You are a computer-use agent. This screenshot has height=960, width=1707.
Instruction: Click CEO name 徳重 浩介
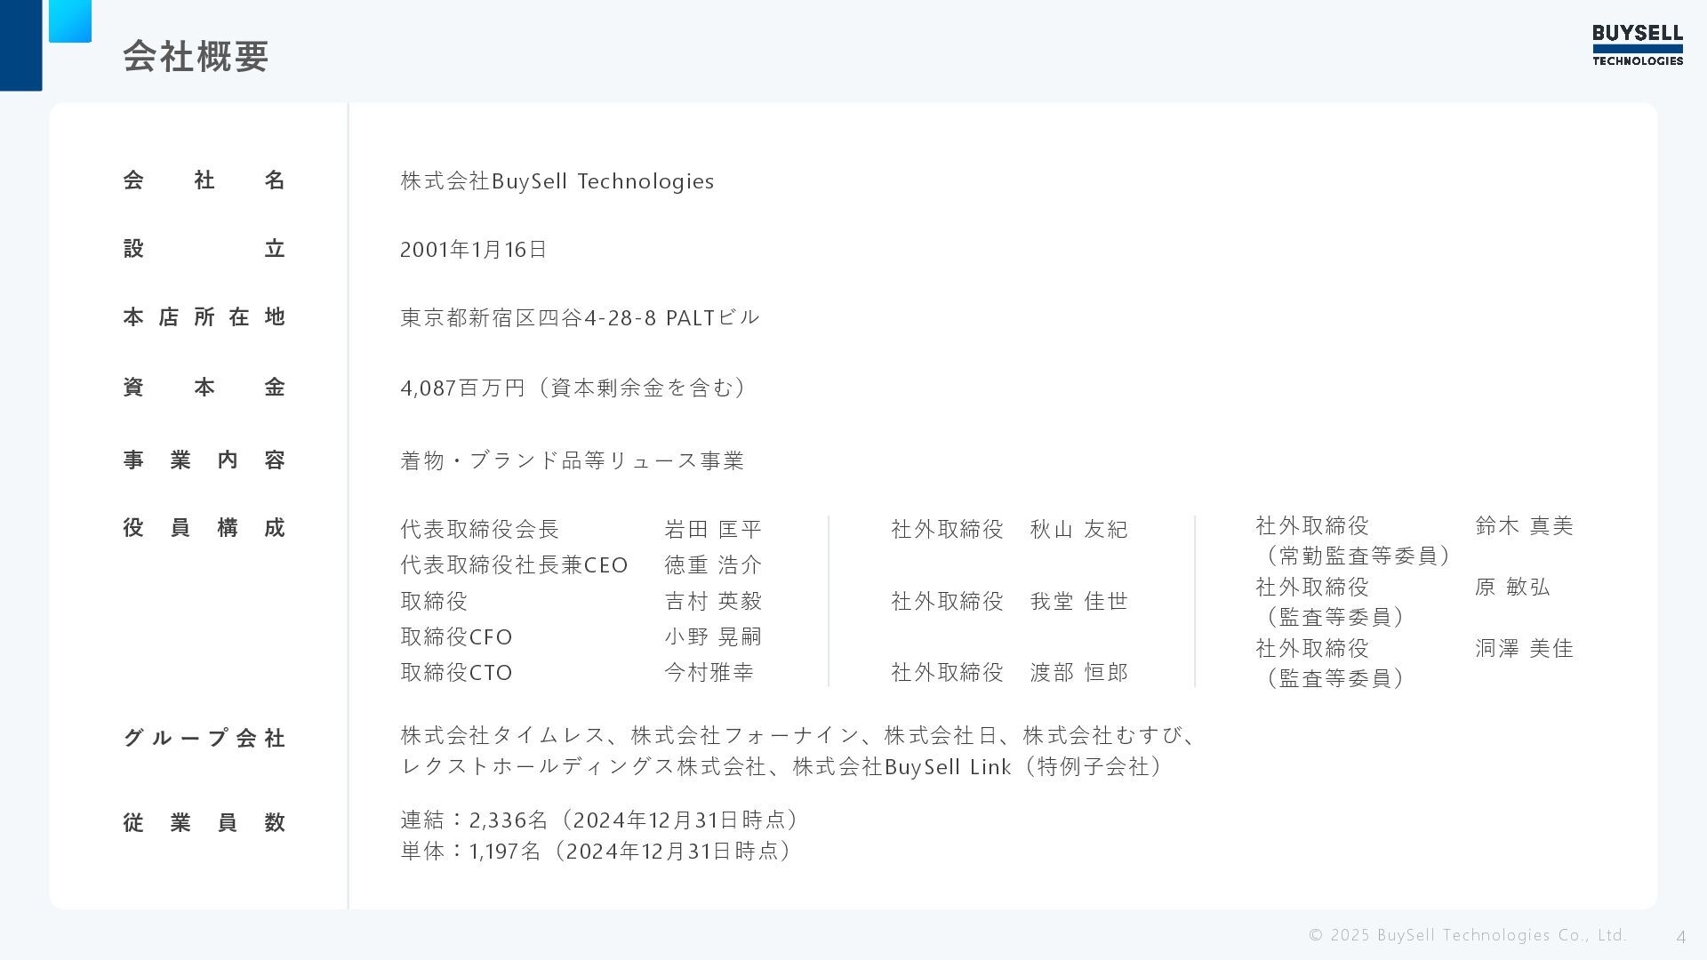pos(713,565)
